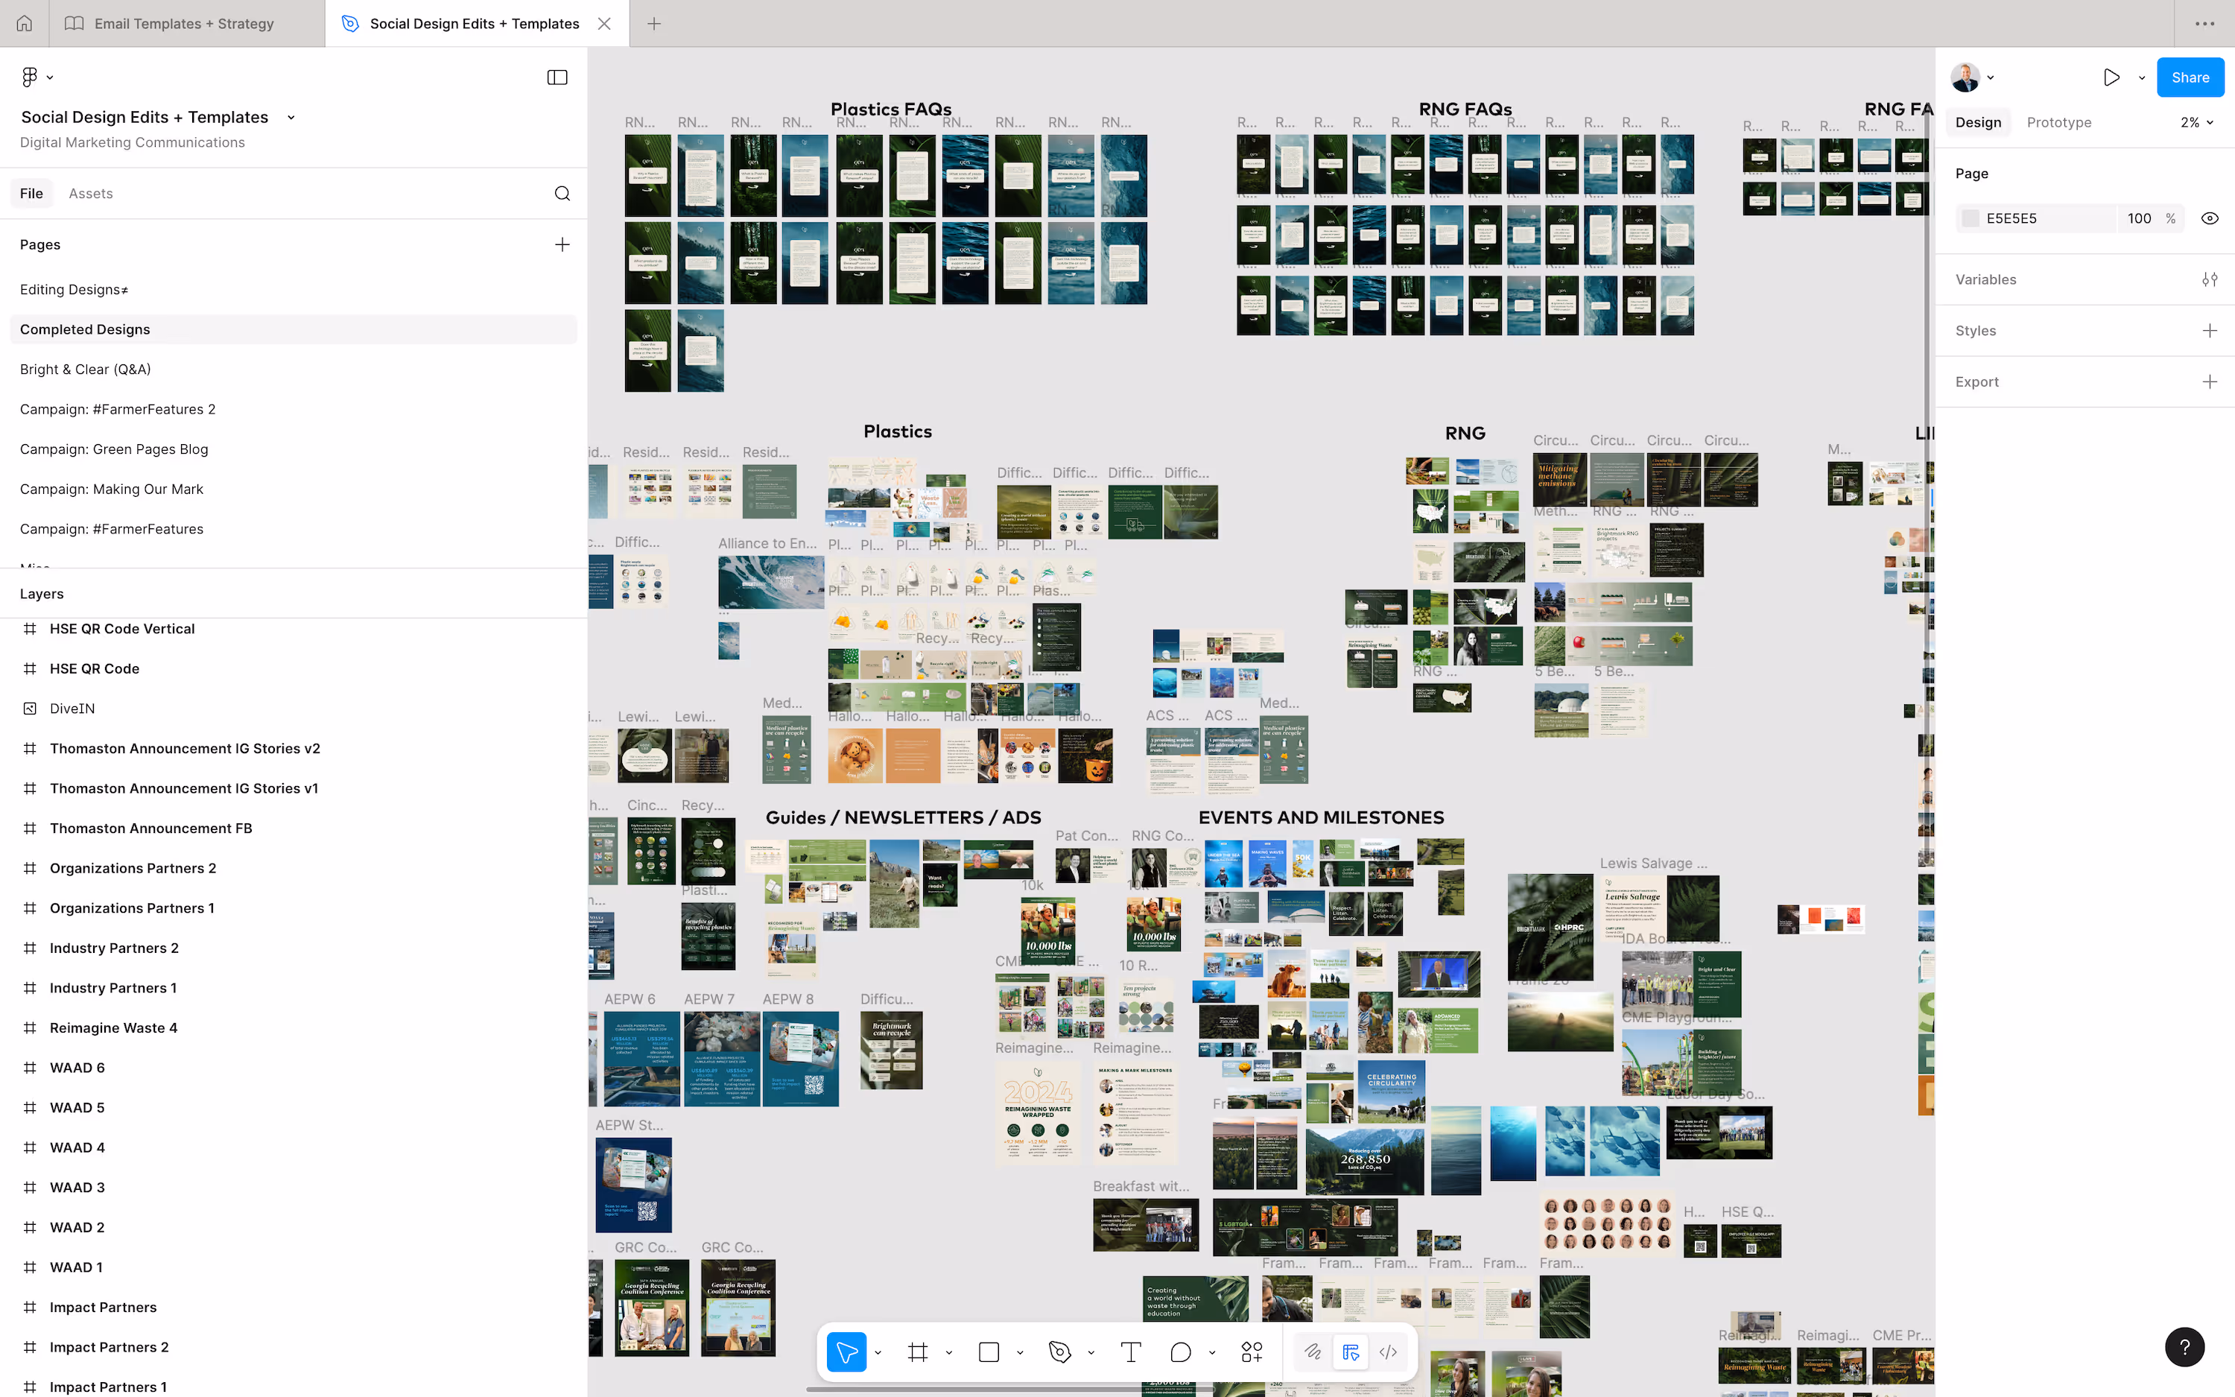Open Move tool options dropdown
The image size is (2235, 1397).
[878, 1352]
